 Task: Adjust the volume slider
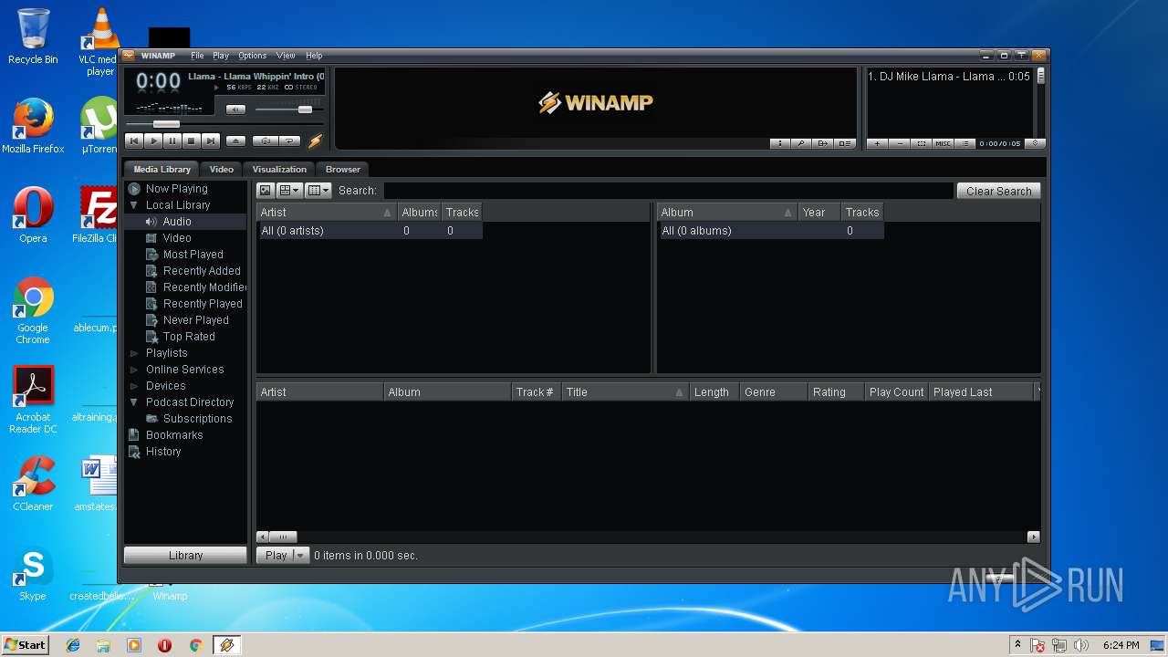pyautogui.click(x=288, y=109)
